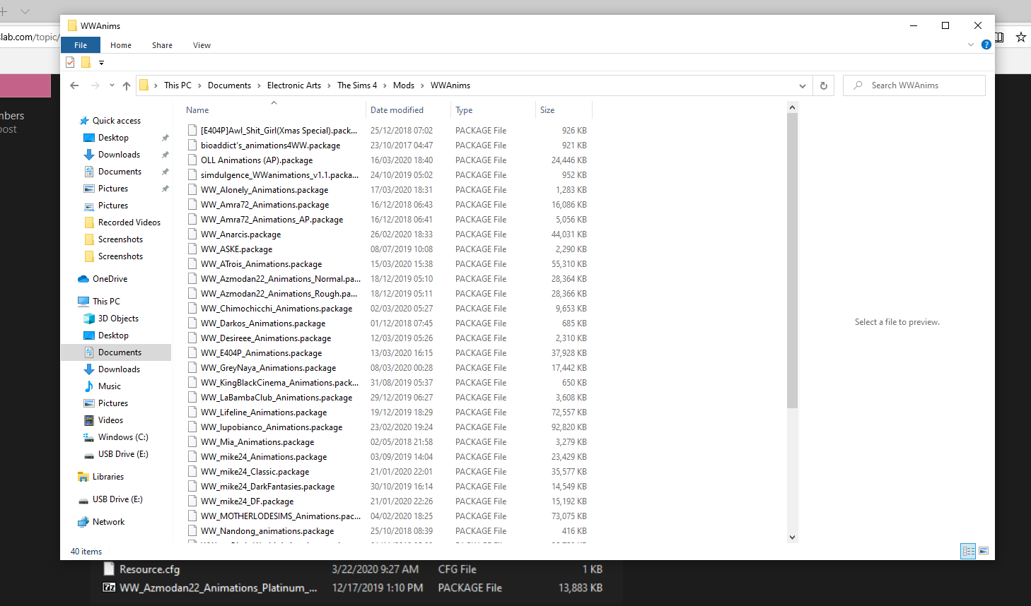The image size is (1031, 606).
Task: Click 'Documents' in the address breadcrumb
Action: 229,85
